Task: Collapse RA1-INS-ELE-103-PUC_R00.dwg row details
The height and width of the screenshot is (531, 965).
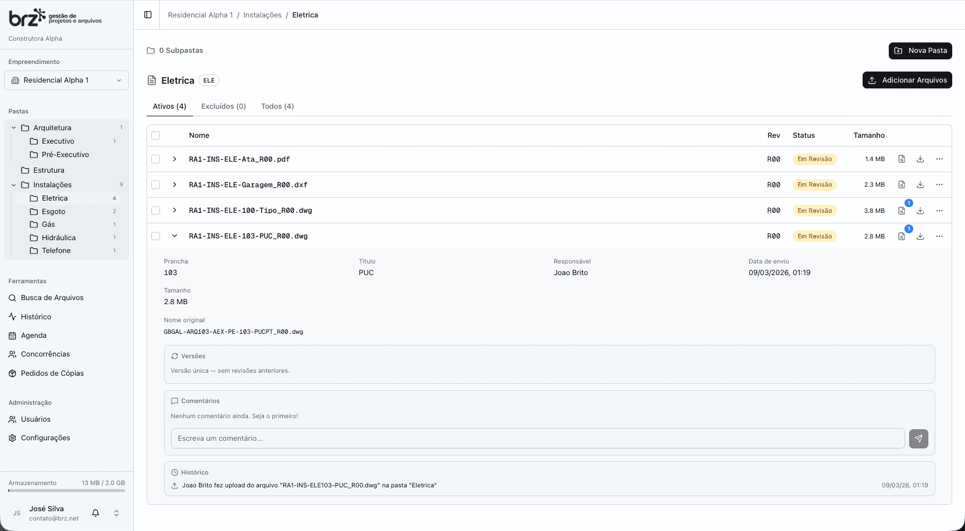Action: pyautogui.click(x=175, y=236)
